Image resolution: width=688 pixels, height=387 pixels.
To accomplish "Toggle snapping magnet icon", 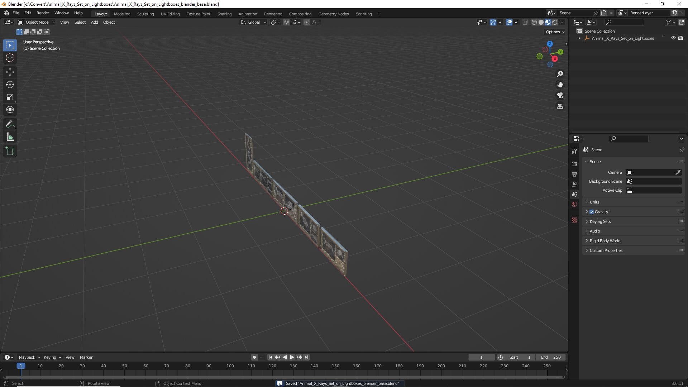I will coord(286,22).
